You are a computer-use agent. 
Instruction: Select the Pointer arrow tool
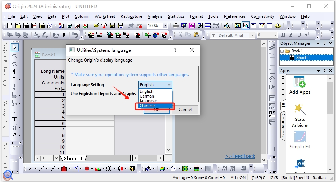click(15, 47)
